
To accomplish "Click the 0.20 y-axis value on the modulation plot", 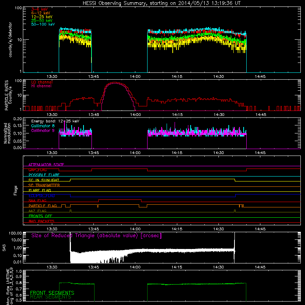I will click(18, 119).
